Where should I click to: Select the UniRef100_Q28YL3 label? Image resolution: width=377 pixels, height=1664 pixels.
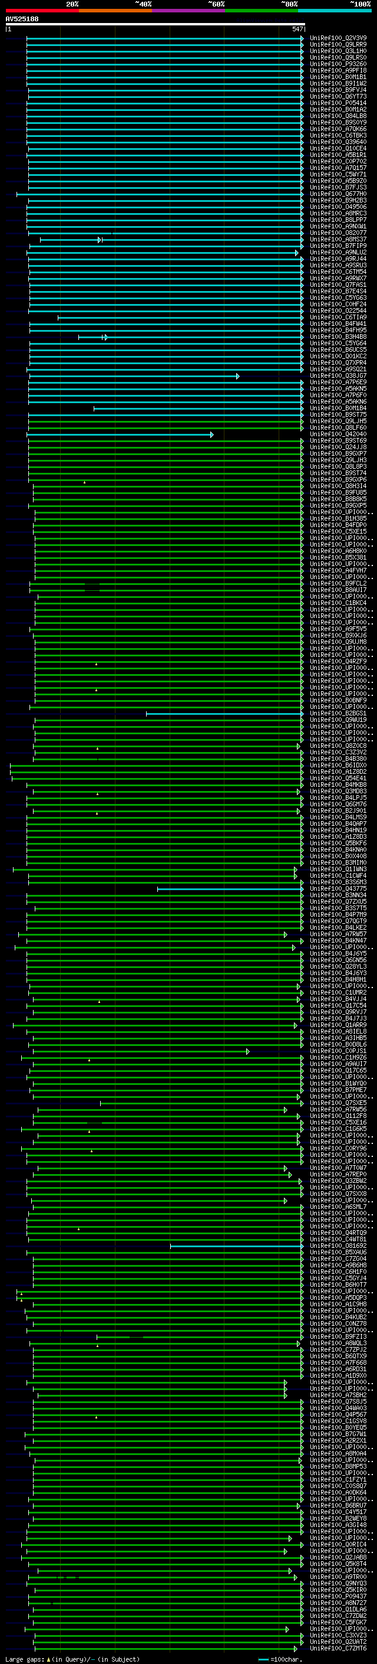[338, 967]
